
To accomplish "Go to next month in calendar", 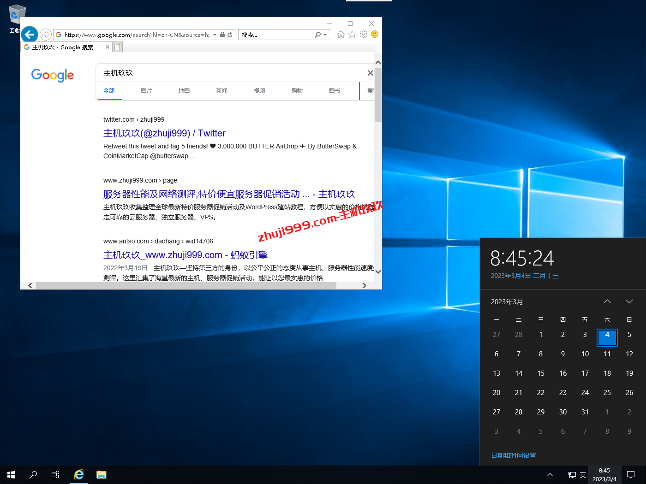I will pos(629,301).
